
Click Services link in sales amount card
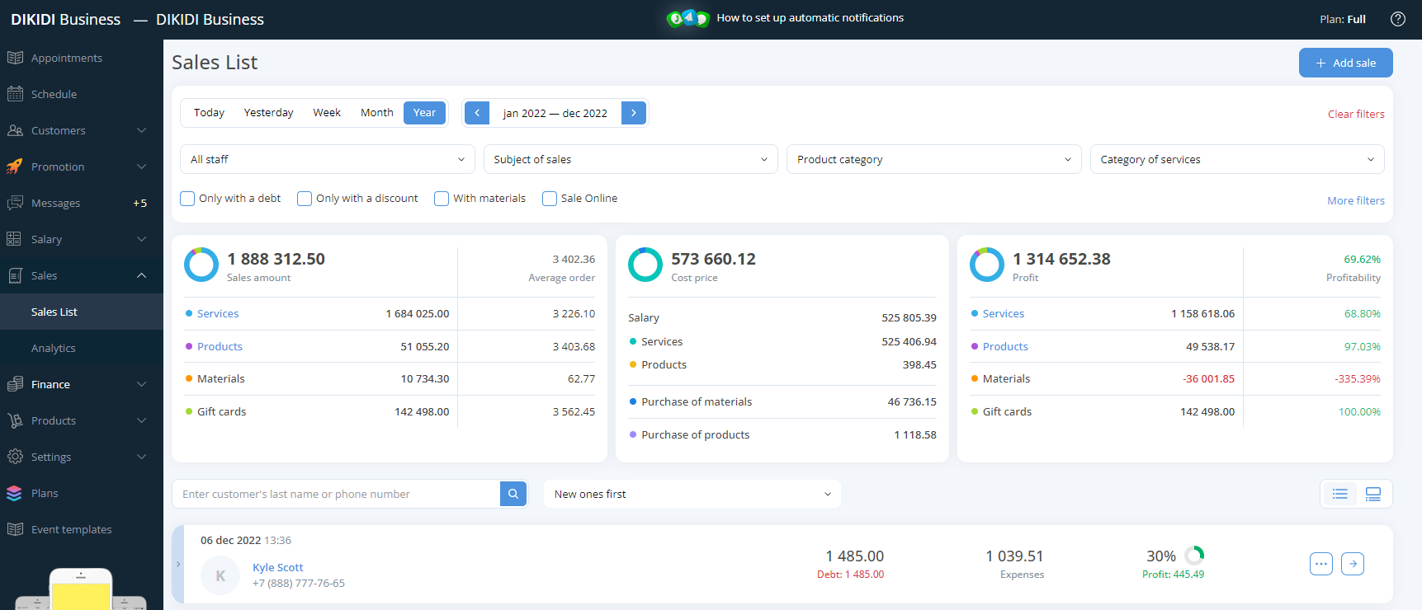218,313
